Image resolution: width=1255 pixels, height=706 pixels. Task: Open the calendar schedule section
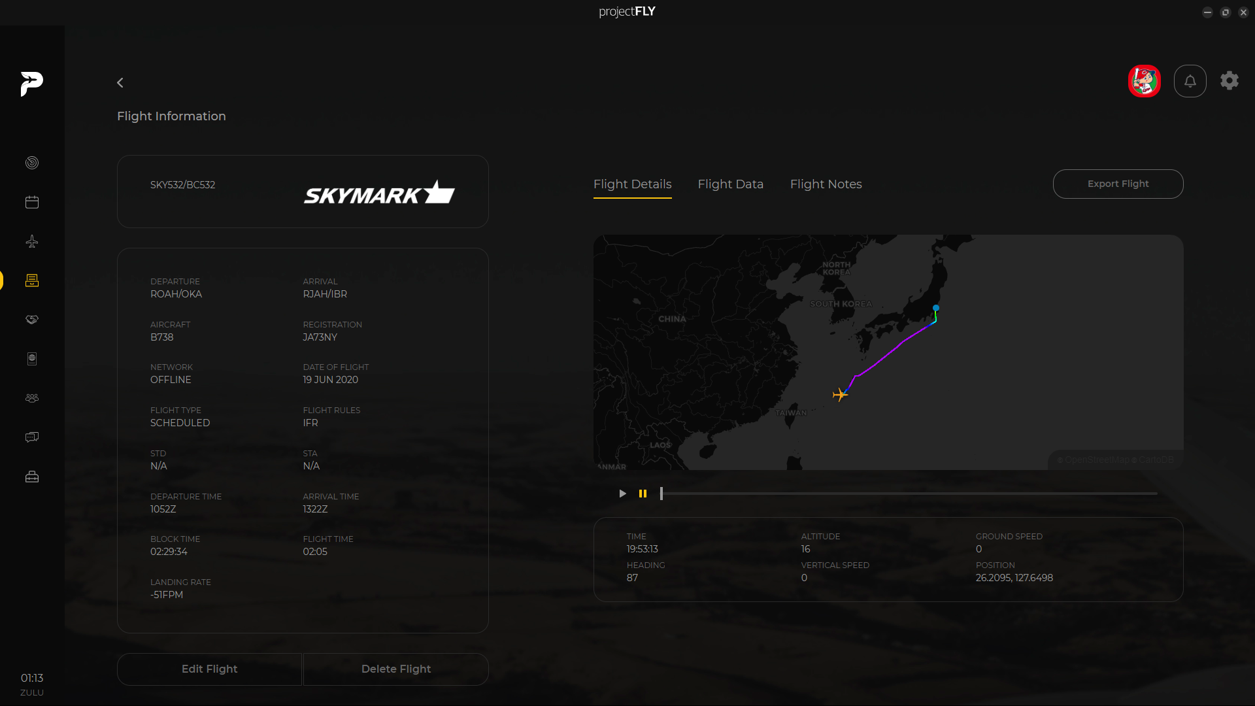(x=32, y=202)
